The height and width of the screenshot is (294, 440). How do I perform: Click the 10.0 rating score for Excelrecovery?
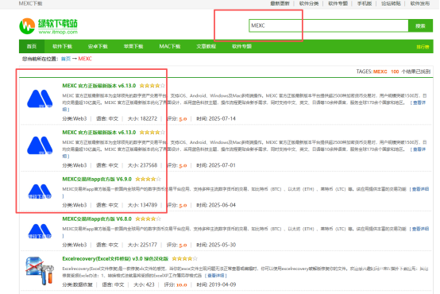[x=182, y=285]
